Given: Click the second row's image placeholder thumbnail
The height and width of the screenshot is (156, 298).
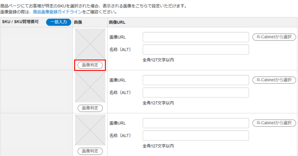Looking at the screenshot, I should coord(90,87).
